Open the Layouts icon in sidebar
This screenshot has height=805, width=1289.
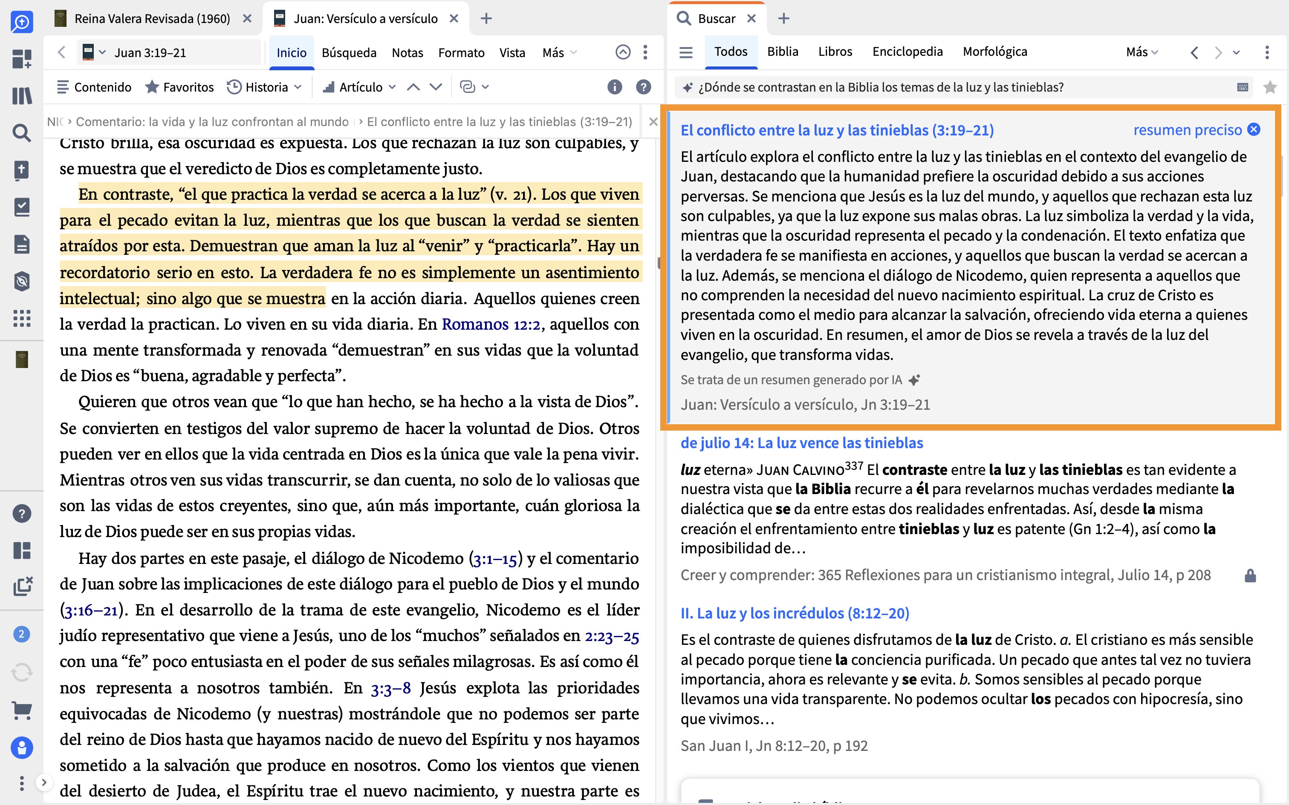point(22,550)
